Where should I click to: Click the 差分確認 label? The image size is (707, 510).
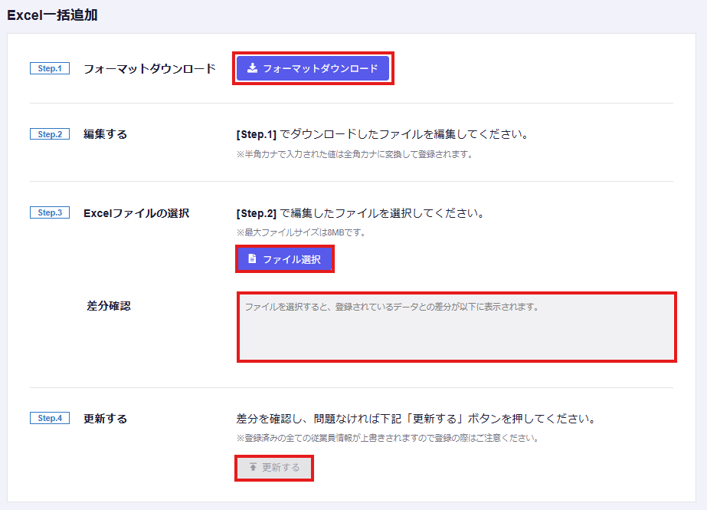[x=109, y=305]
